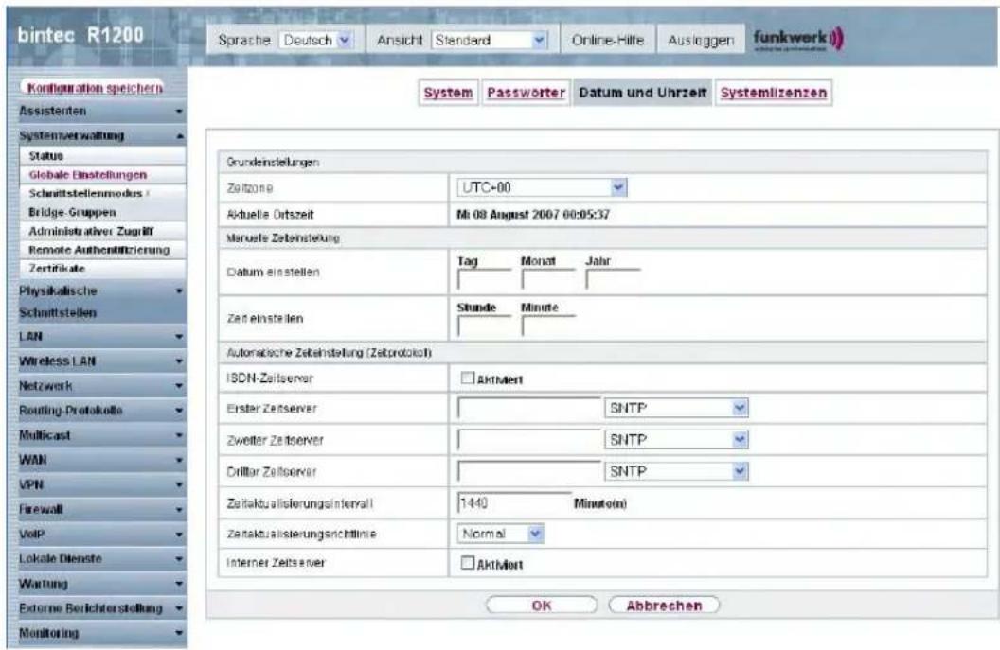Open the Bridge-Gruppen submenu item

102,212
